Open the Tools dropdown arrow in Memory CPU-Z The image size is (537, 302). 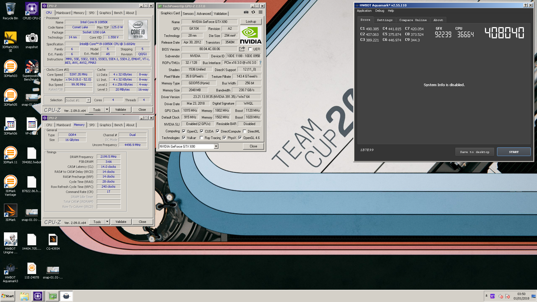tap(107, 222)
